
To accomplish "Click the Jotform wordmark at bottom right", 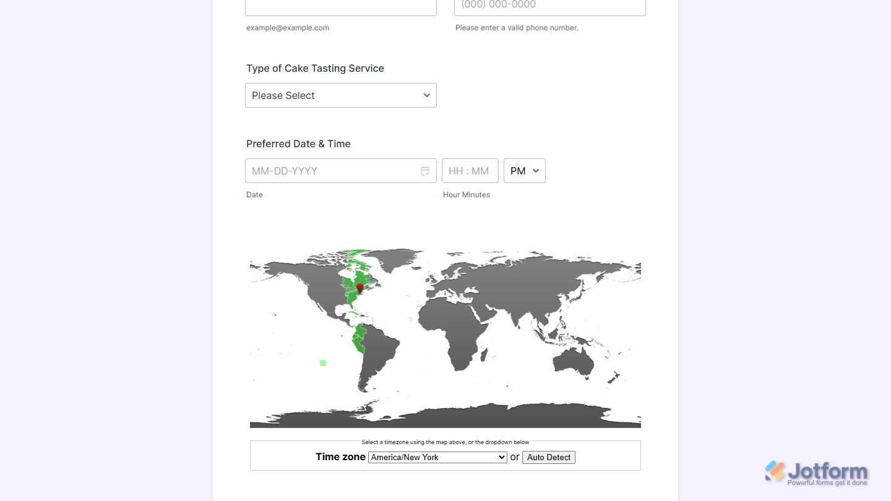I will tap(828, 471).
